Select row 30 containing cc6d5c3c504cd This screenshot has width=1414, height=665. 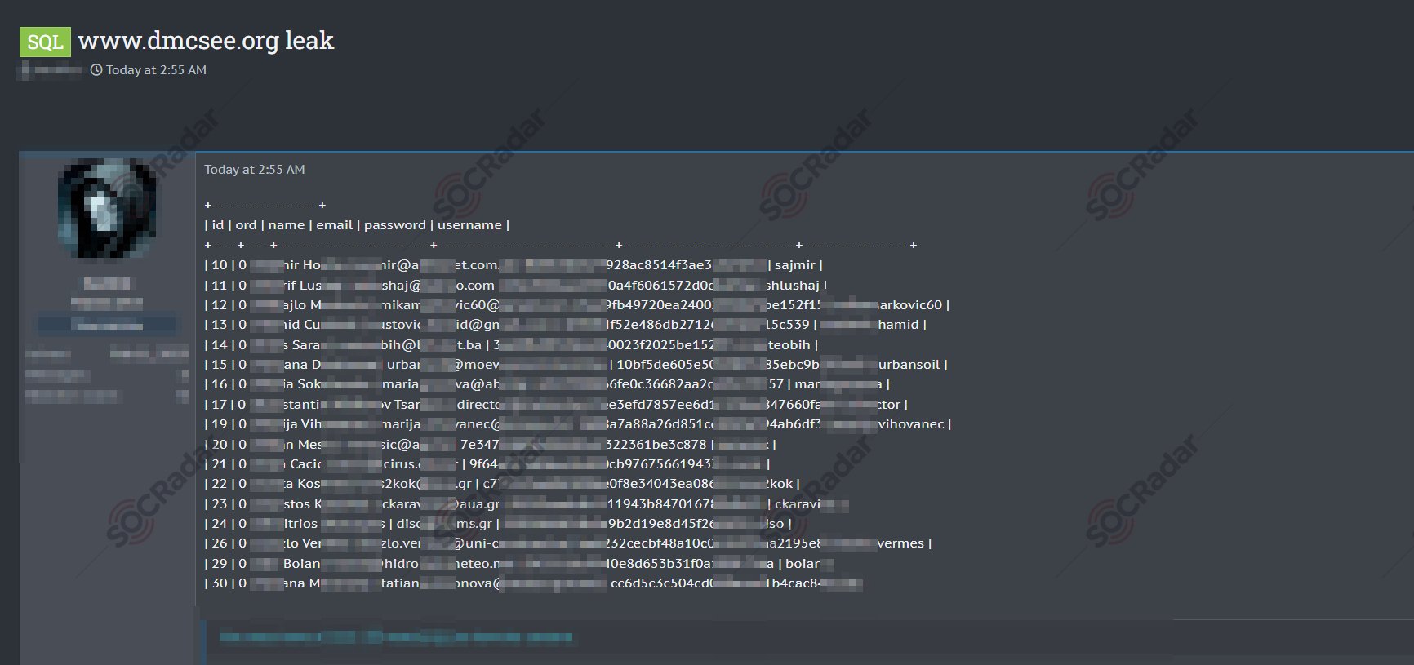tap(533, 583)
